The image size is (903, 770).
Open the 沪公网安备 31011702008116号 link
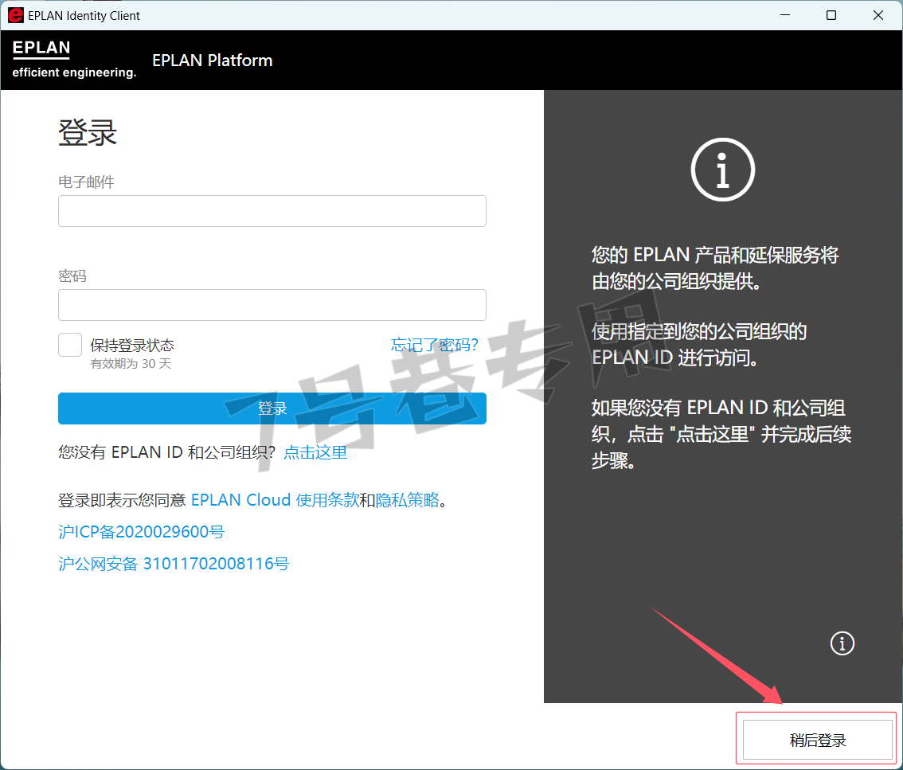click(x=174, y=563)
